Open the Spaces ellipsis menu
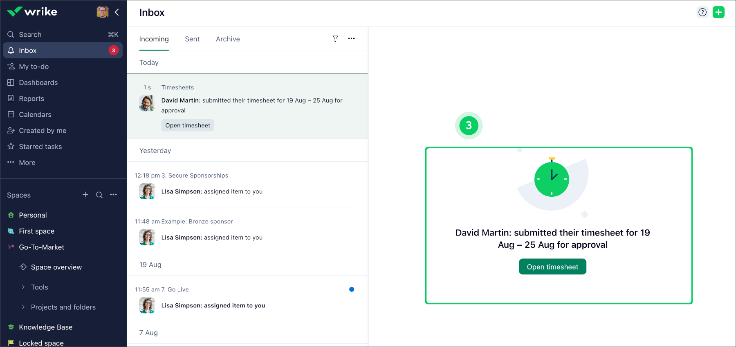The width and height of the screenshot is (736, 347). pos(113,195)
